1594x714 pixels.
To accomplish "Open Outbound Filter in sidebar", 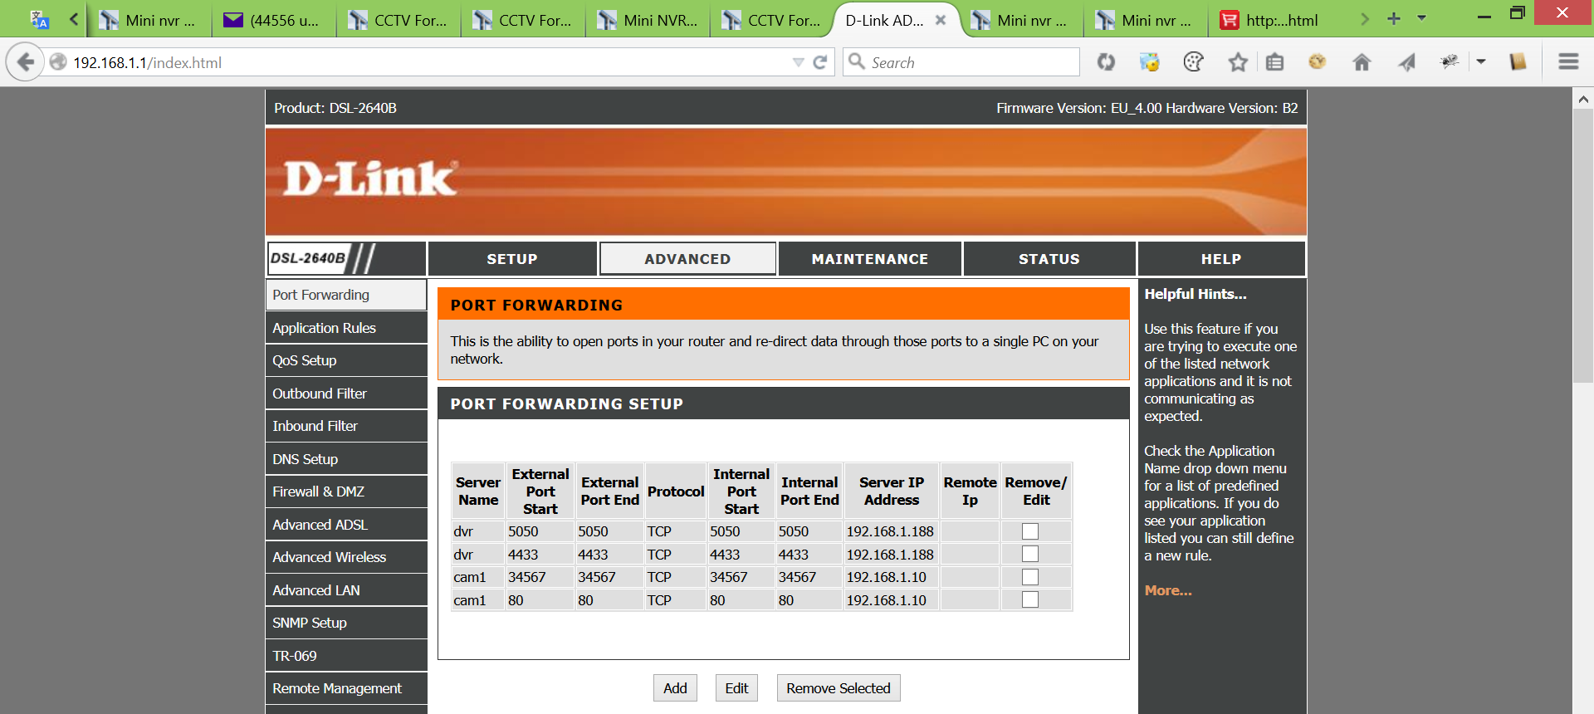I will point(346,394).
